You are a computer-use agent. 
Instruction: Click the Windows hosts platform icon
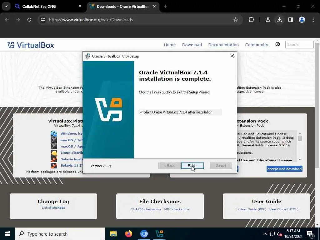54,133
